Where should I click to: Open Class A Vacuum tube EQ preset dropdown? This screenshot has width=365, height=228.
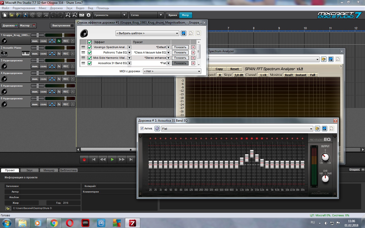168,53
